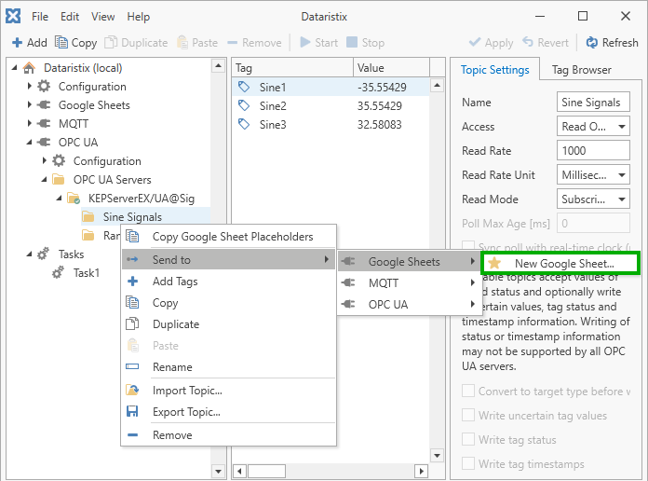Click the Dataristix app logo icon
This screenshot has width=648, height=481.
(13, 16)
